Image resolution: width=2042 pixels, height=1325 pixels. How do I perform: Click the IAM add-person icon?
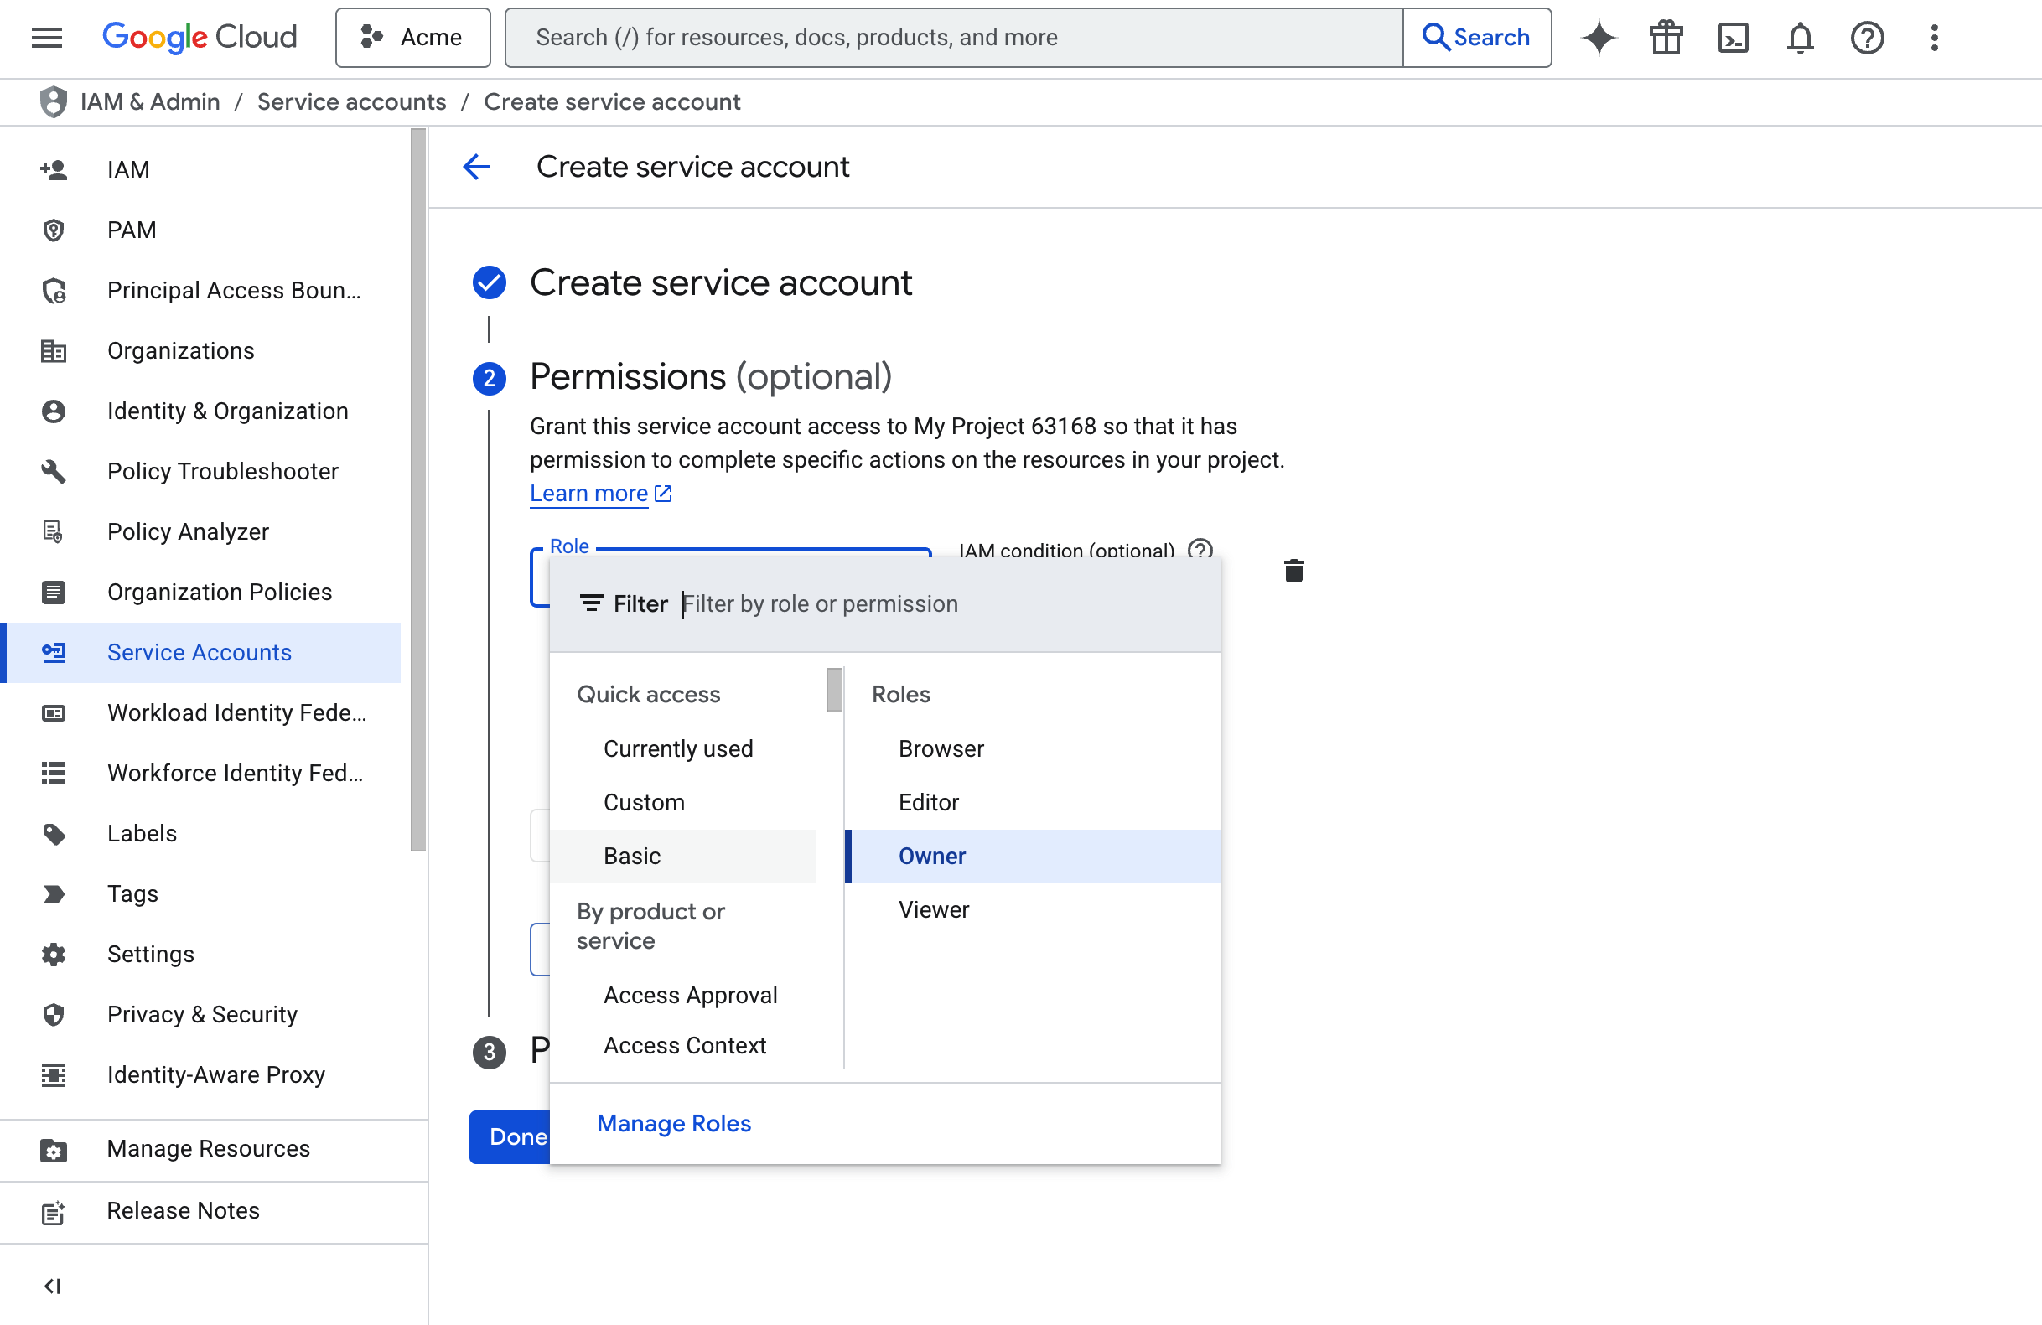pos(53,169)
